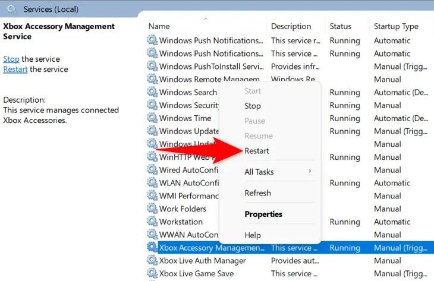Click the Windows Time service gear icon
The width and height of the screenshot is (434, 281).
coord(152,118)
